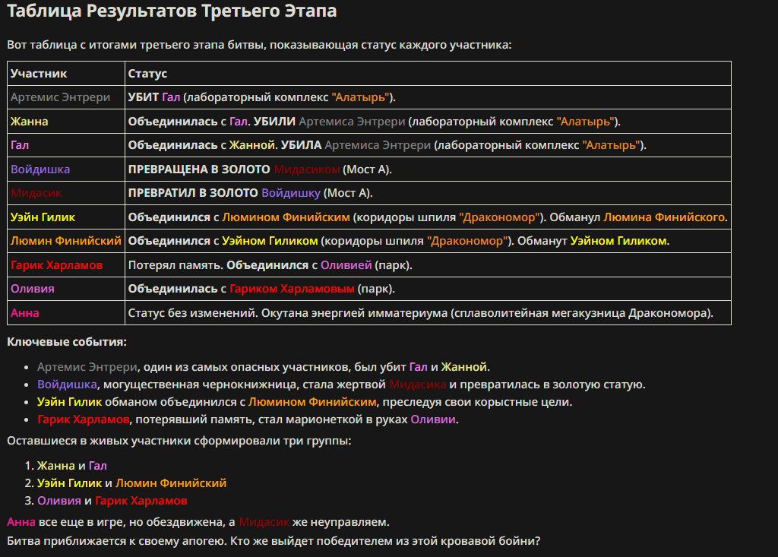Click the status cell 'Объединилась с Гариком Харламовым (парк)'
The width and height of the screenshot is (778, 557).
coord(428,289)
